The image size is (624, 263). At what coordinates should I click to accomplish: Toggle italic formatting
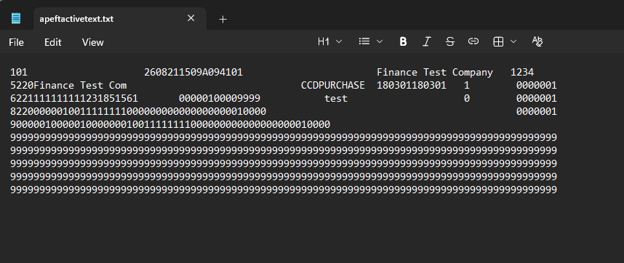pyautogui.click(x=426, y=41)
